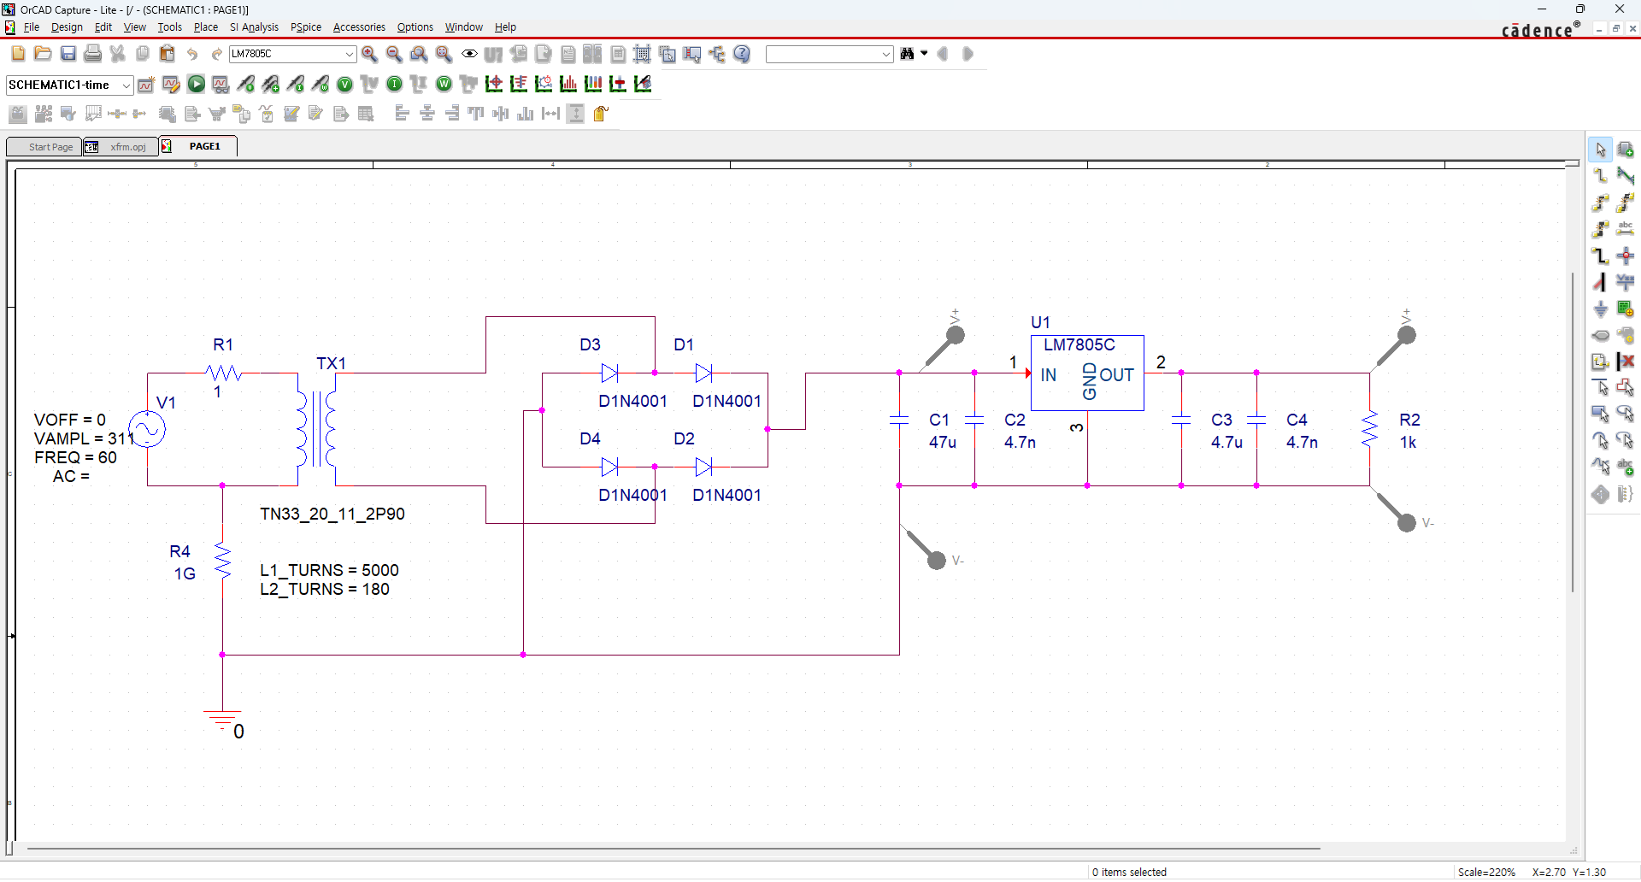Click the New Simulation Profile icon

tap(146, 84)
